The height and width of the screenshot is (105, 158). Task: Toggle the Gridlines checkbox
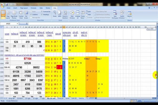pos(34,15)
